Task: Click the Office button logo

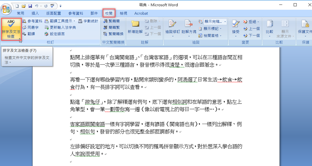Action: (6, 9)
